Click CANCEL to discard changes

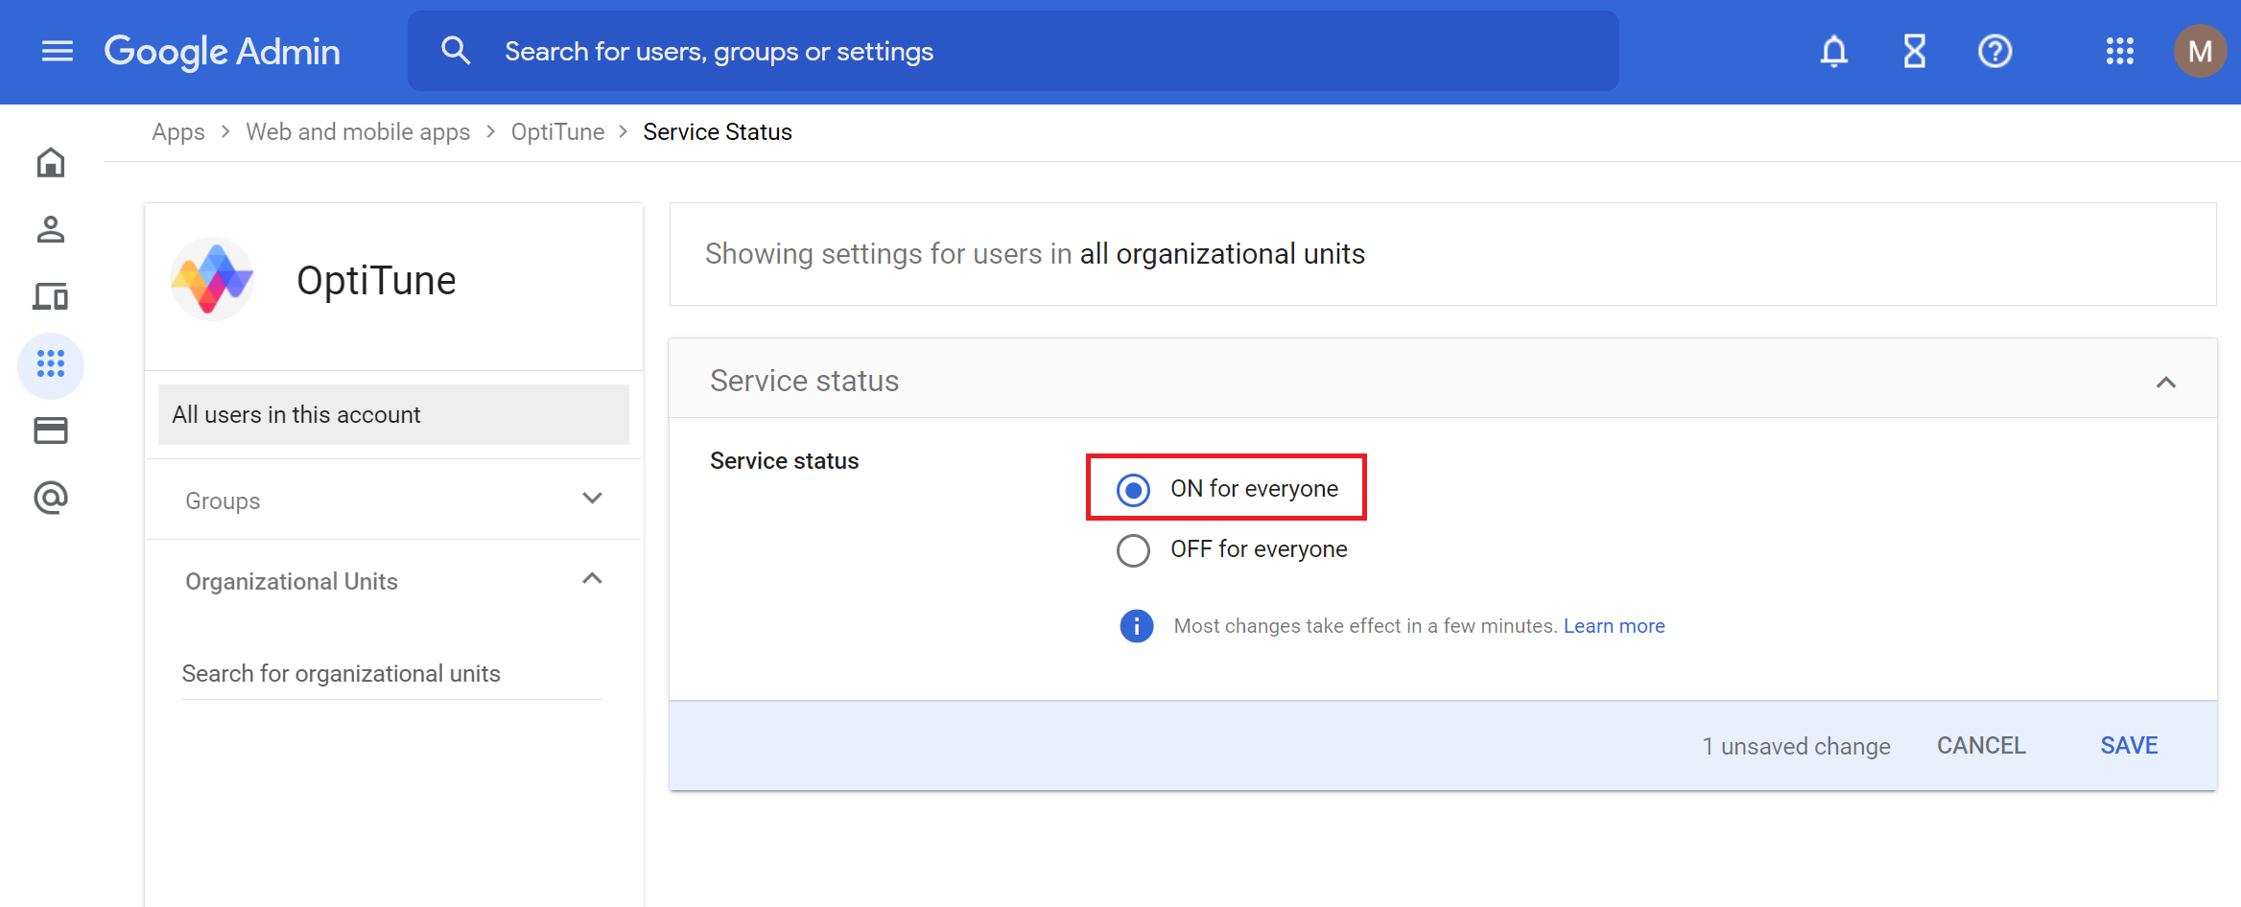[x=1981, y=746]
